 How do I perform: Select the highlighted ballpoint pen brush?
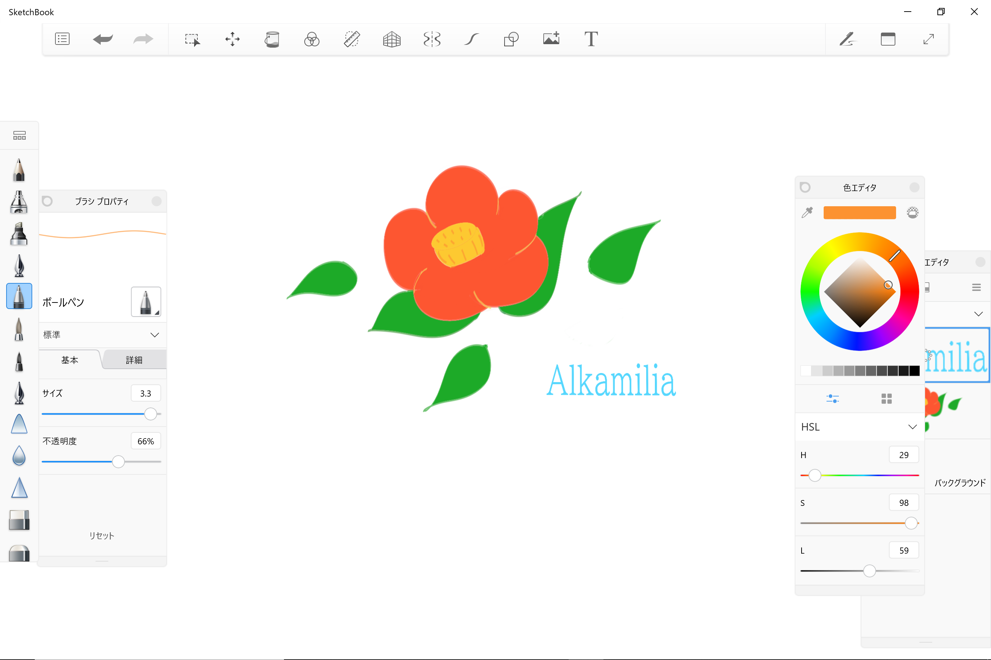[x=19, y=296]
